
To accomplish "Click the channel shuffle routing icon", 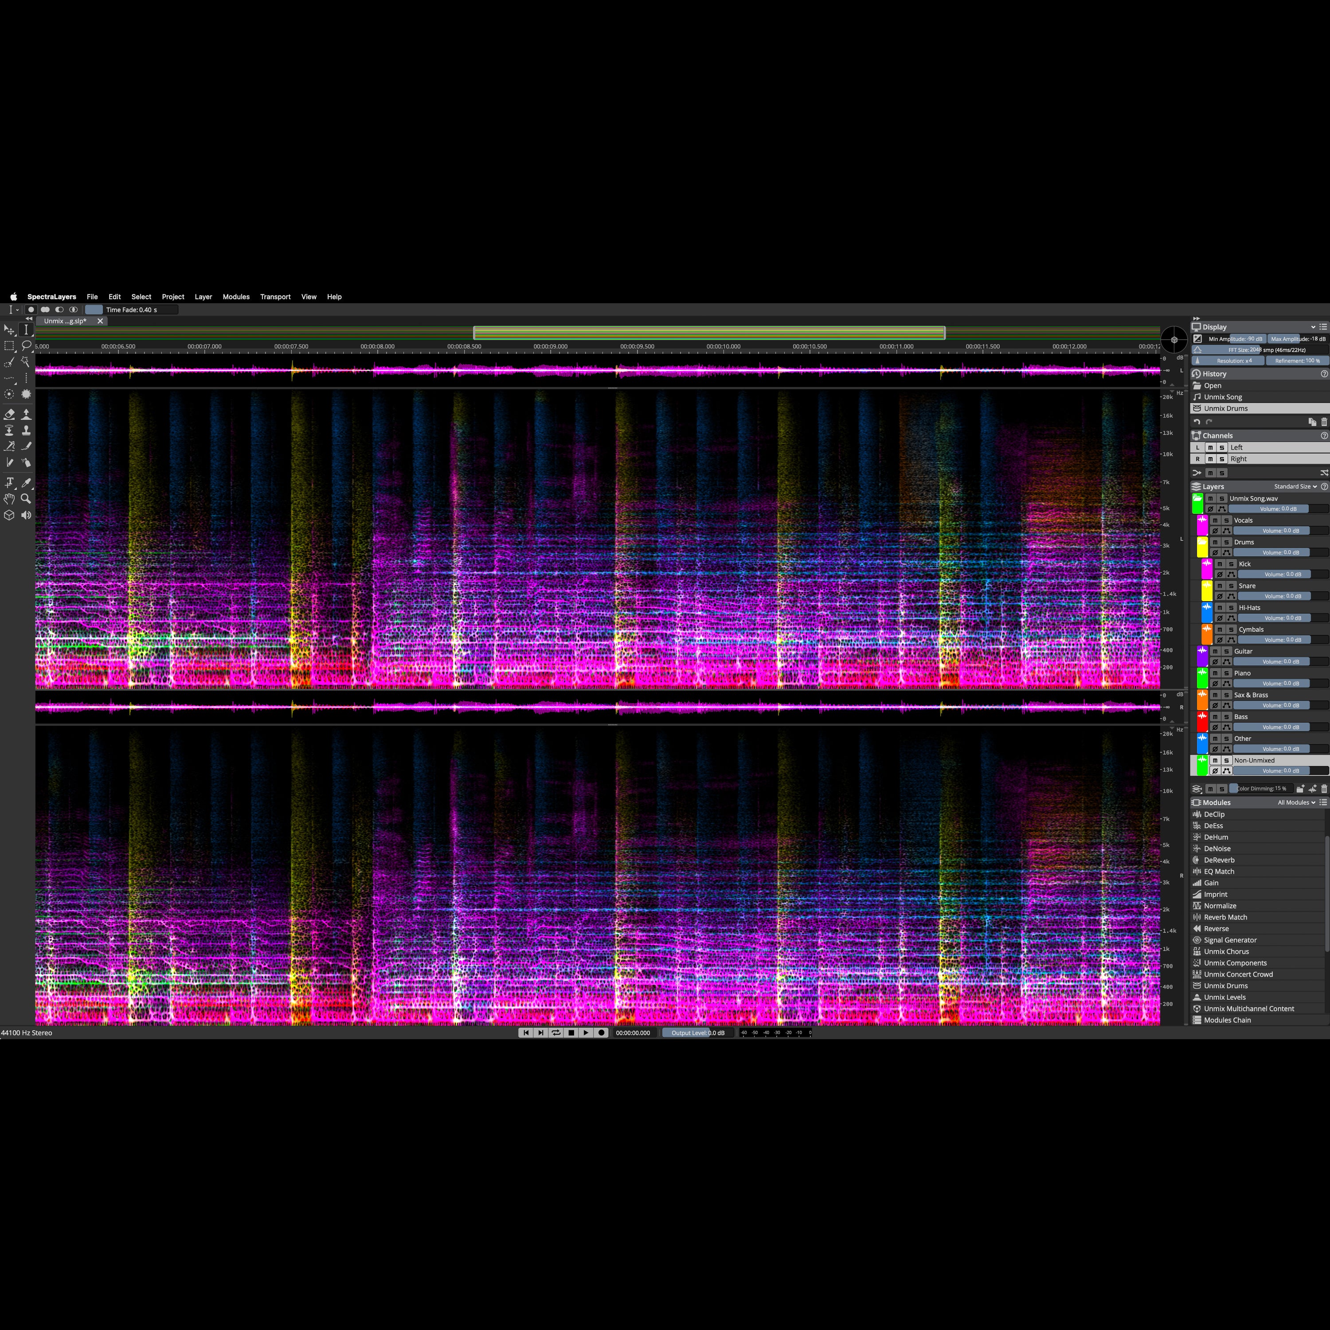I will pos(1324,473).
